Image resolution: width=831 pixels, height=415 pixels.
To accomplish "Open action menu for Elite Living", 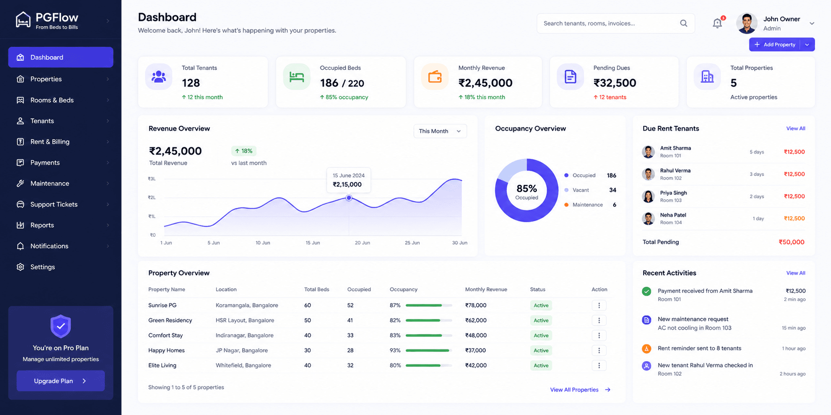I will (599, 365).
